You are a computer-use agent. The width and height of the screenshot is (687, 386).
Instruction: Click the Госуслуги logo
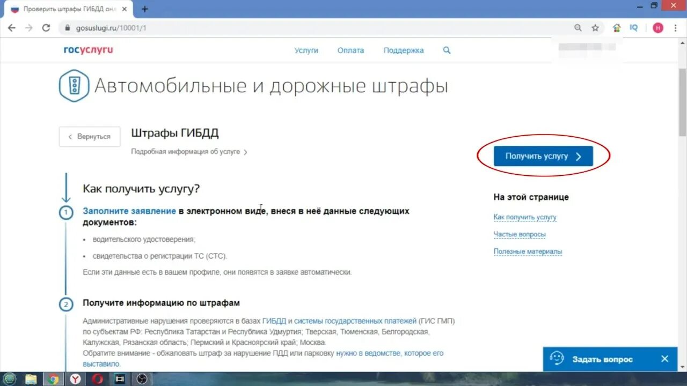[89, 50]
